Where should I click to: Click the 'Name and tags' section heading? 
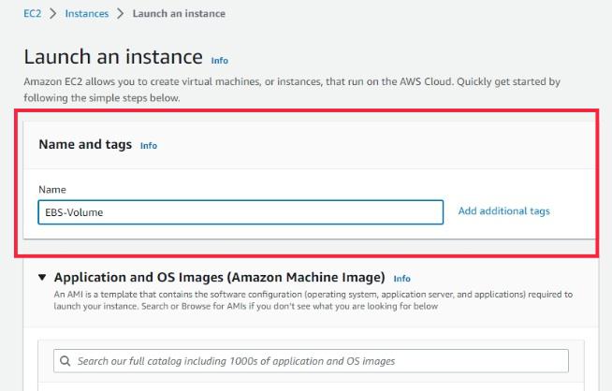pos(85,145)
